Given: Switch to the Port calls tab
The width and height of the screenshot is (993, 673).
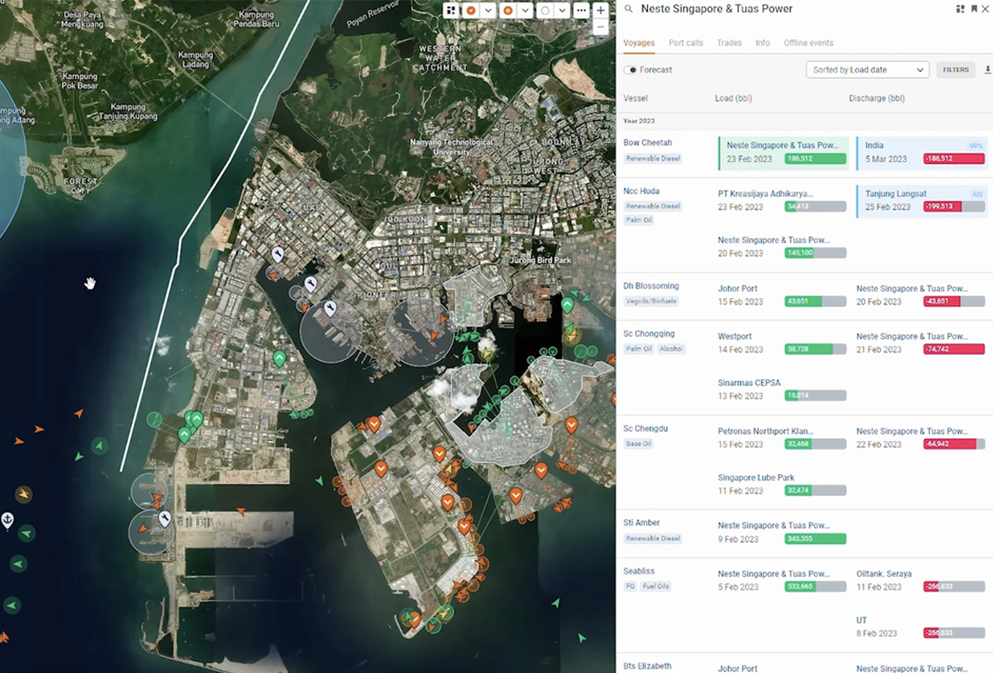Looking at the screenshot, I should click(x=685, y=43).
